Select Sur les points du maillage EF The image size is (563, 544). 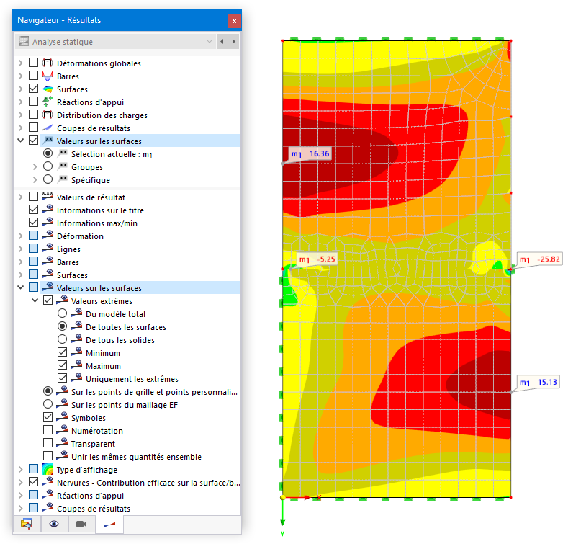point(48,404)
